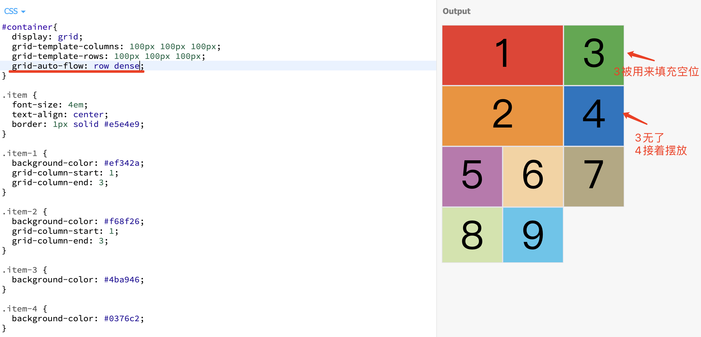The width and height of the screenshot is (701, 337).
Task: Click the #container selector in code
Action: 27,27
